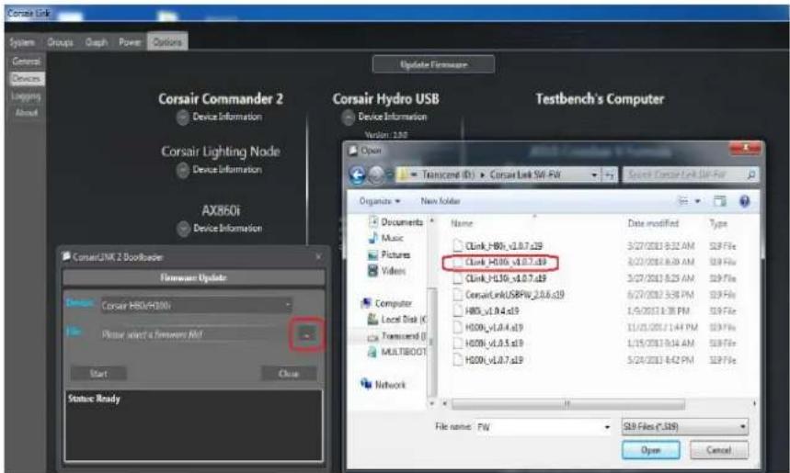This screenshot has height=473, width=790.
Task: Click the refresh button beside address bar
Action: tap(609, 175)
